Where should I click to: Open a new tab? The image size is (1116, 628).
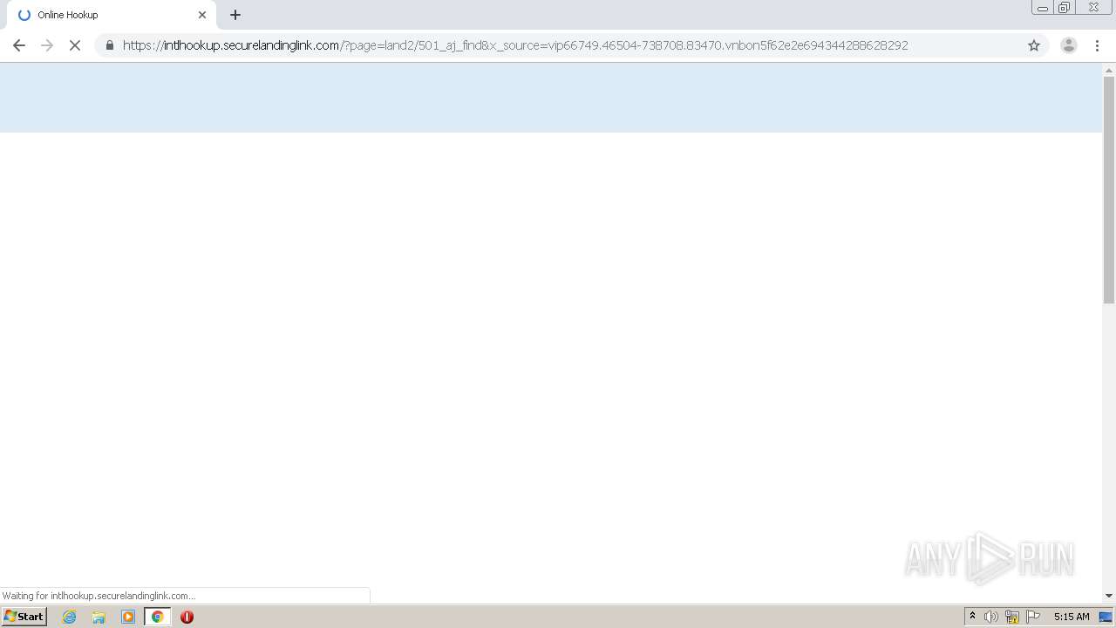(x=235, y=15)
